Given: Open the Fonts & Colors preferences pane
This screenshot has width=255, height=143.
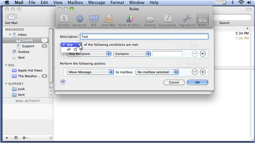Looking at the screenshot, I should click(129, 21).
